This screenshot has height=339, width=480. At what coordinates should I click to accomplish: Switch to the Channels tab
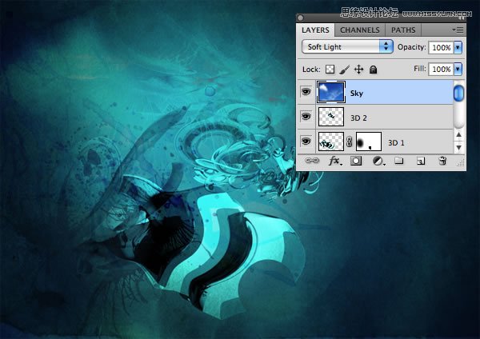[x=360, y=30]
